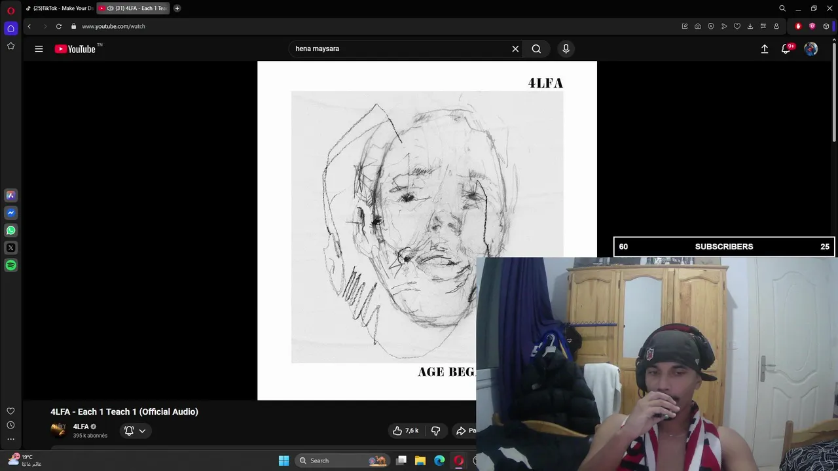838x471 pixels.
Task: Open Task View on taskbar
Action: point(401,461)
